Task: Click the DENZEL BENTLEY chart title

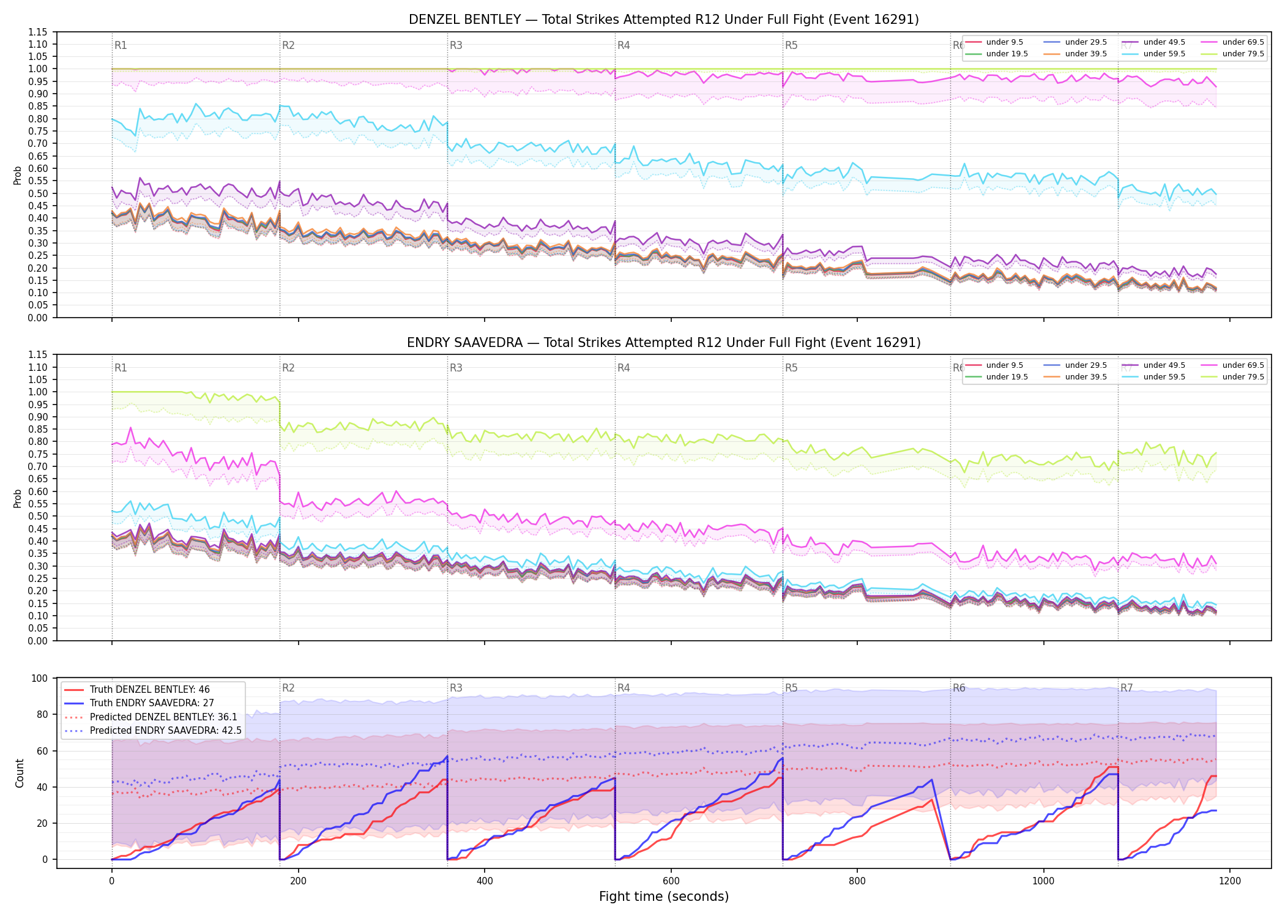Action: [664, 20]
